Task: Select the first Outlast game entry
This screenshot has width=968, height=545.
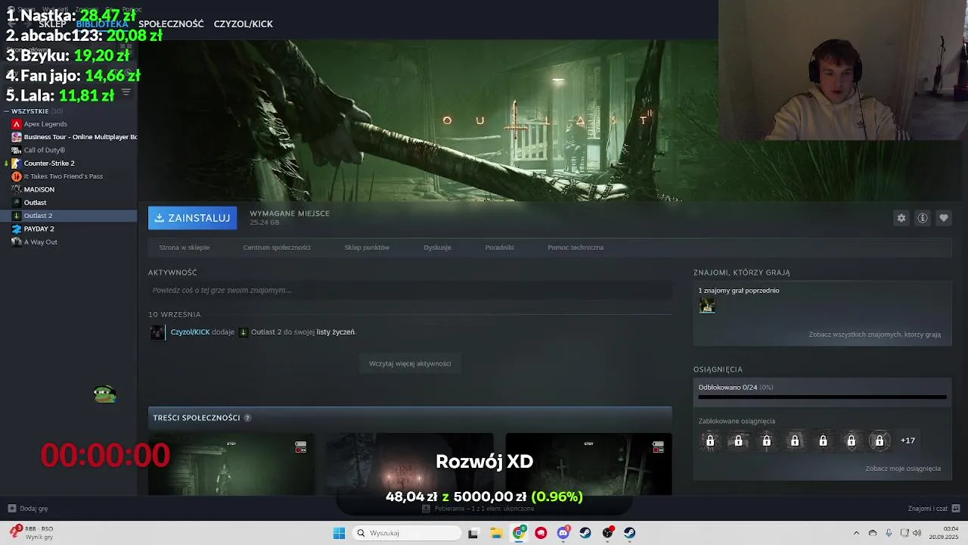Action: (35, 203)
